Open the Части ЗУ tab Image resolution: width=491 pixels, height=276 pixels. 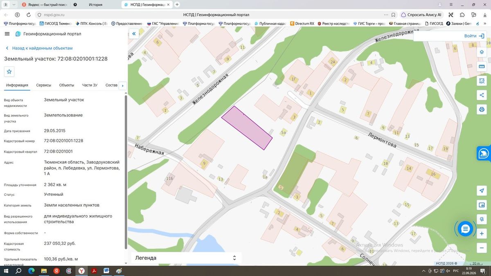90,85
